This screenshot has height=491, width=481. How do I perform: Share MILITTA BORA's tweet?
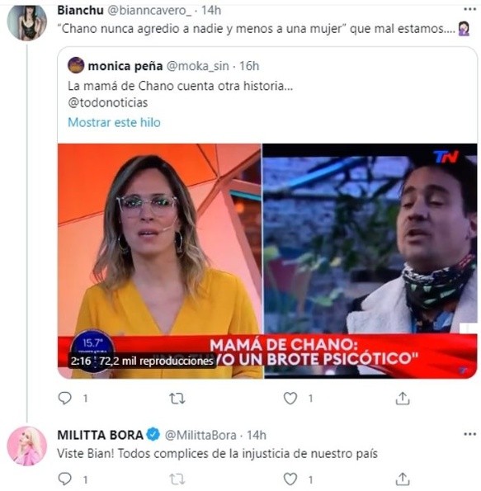(x=403, y=479)
